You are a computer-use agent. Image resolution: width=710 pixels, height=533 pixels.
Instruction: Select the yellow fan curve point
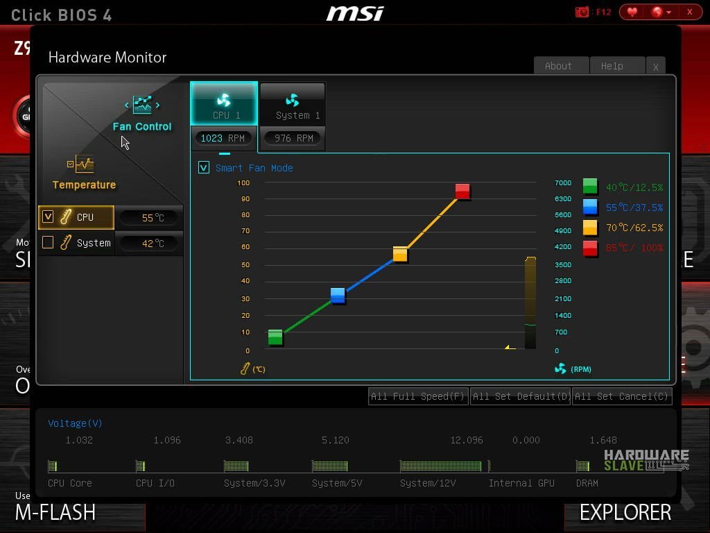click(400, 254)
